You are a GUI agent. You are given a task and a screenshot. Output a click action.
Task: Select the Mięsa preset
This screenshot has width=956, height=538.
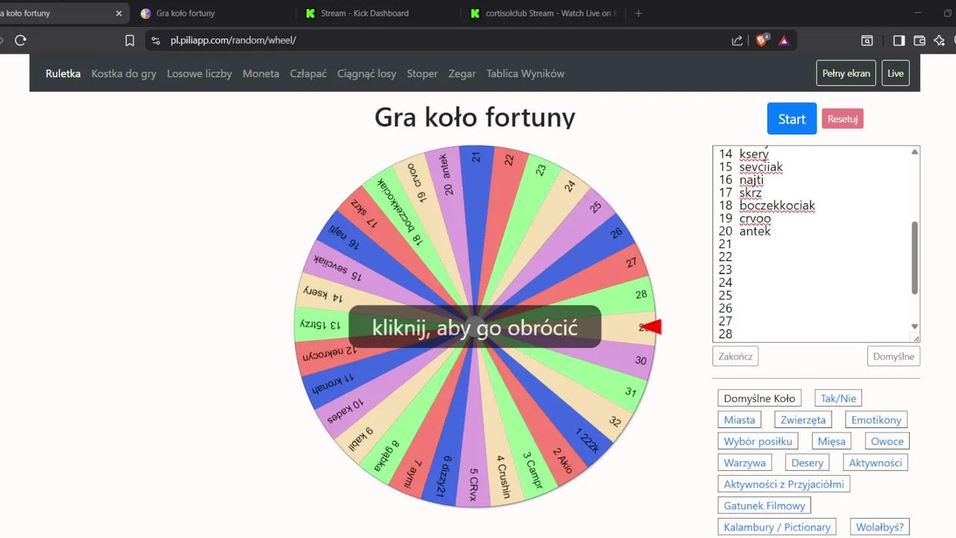831,442
